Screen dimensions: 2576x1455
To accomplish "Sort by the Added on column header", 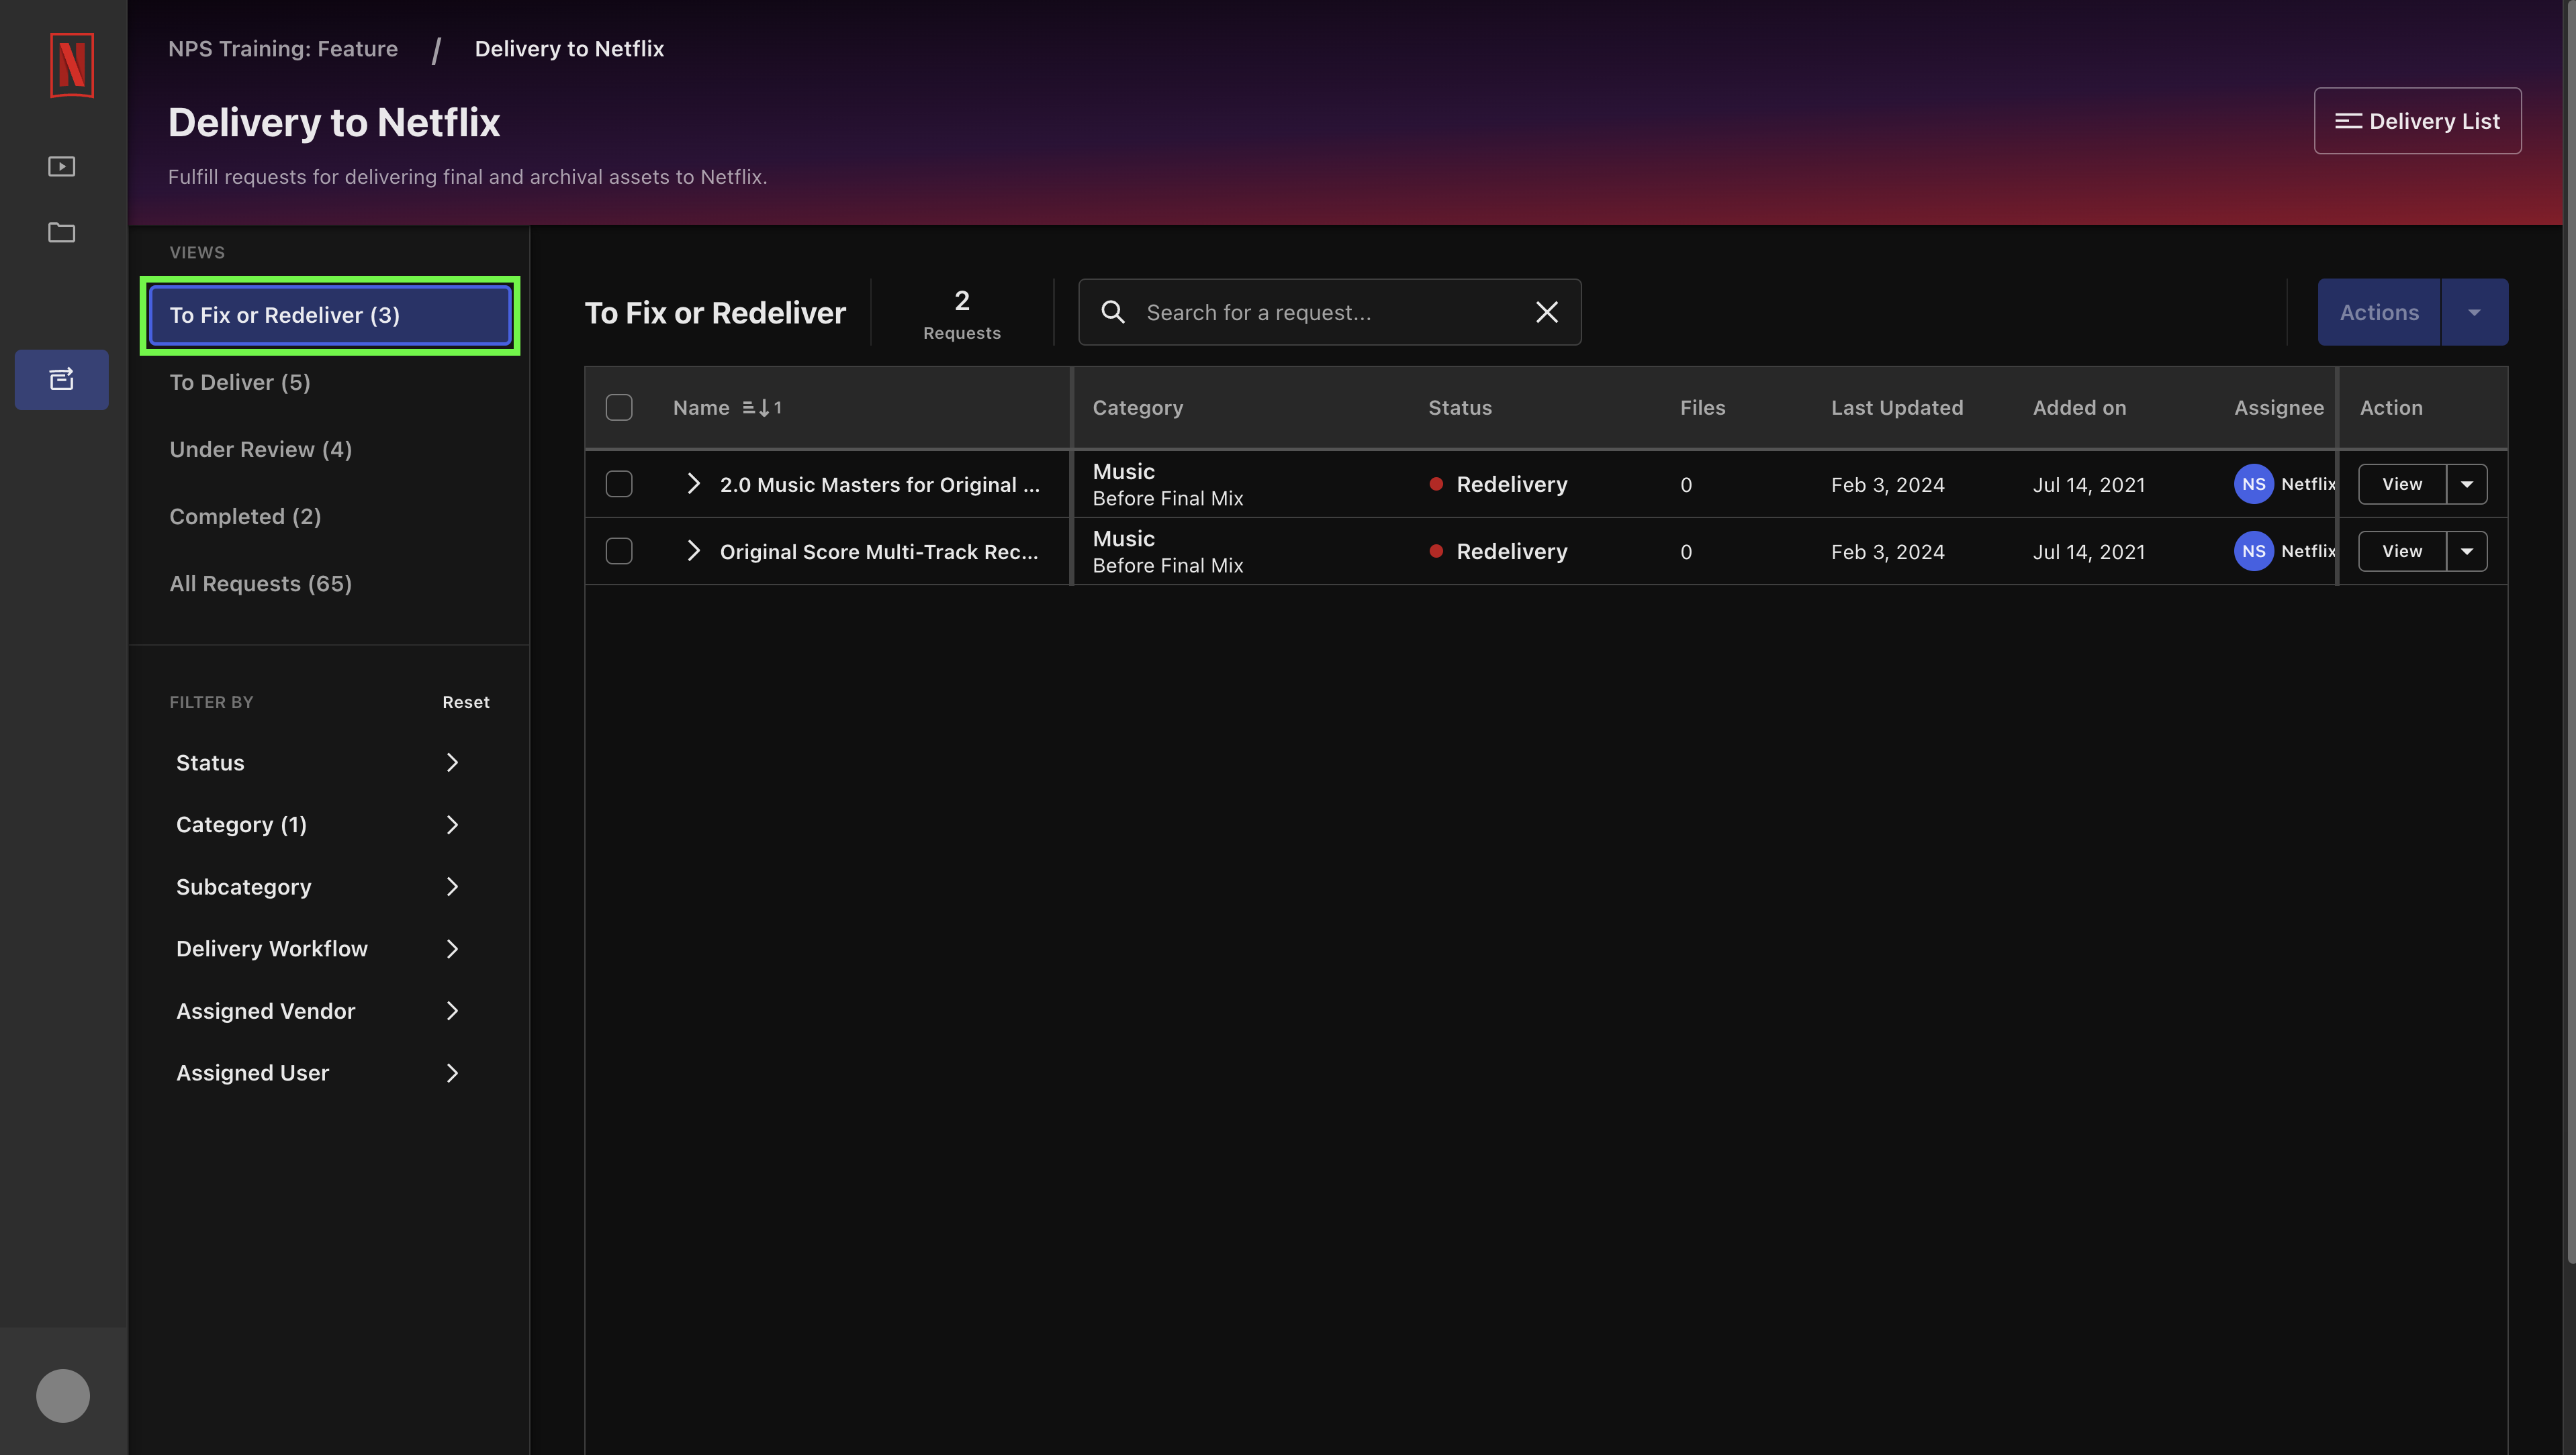I will pyautogui.click(x=2079, y=408).
